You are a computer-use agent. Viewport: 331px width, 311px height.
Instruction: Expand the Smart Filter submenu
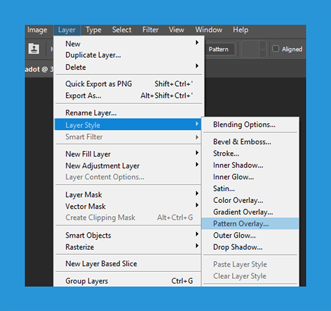click(128, 137)
